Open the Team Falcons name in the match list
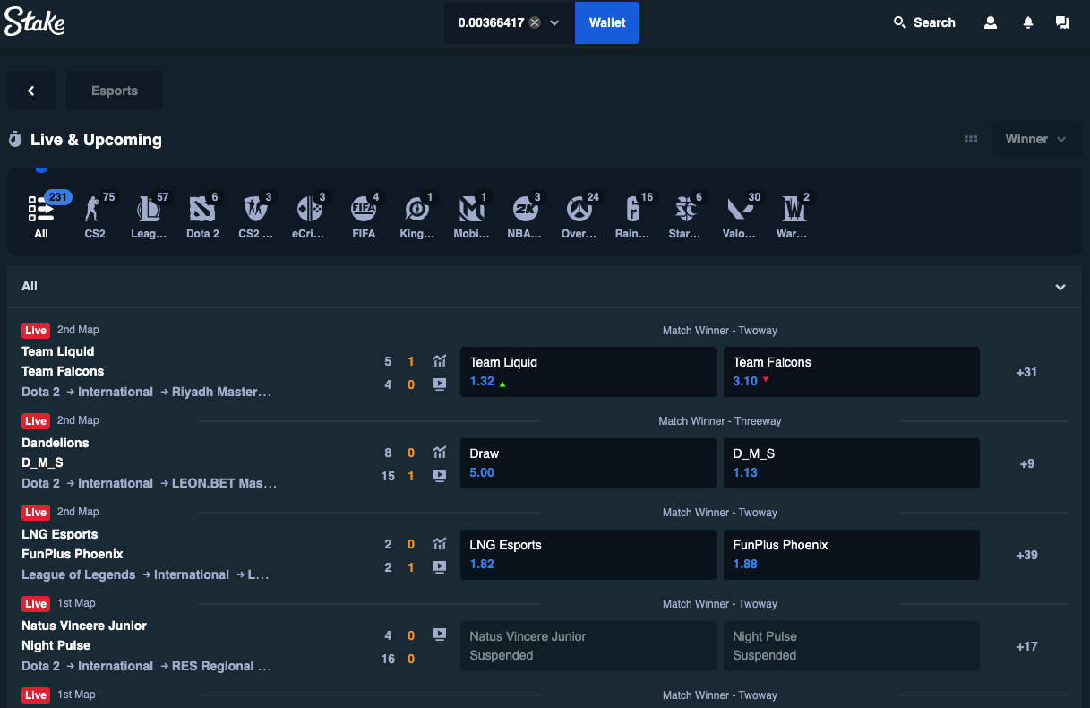The image size is (1090, 708). (x=63, y=371)
